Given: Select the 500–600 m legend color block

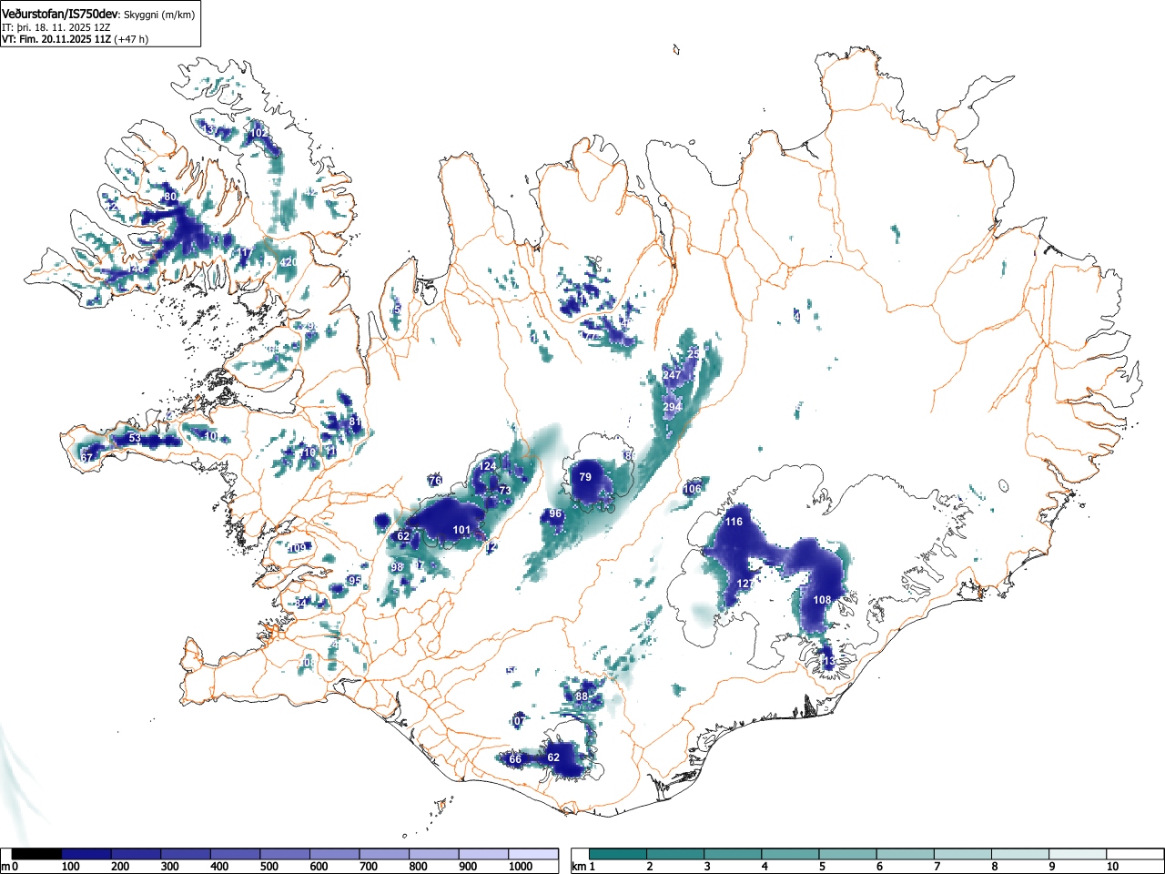Looking at the screenshot, I should coord(286,854).
